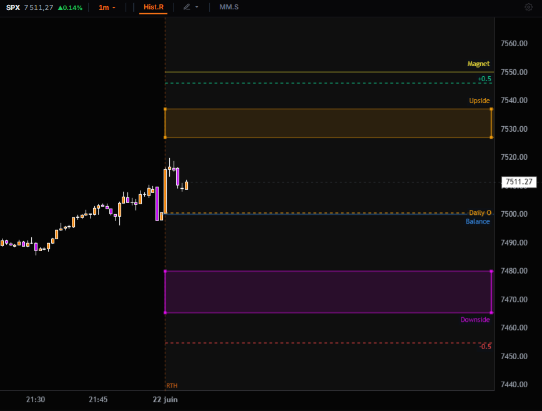Click the 21:45 time axis label
This screenshot has width=542, height=411.
98,400
